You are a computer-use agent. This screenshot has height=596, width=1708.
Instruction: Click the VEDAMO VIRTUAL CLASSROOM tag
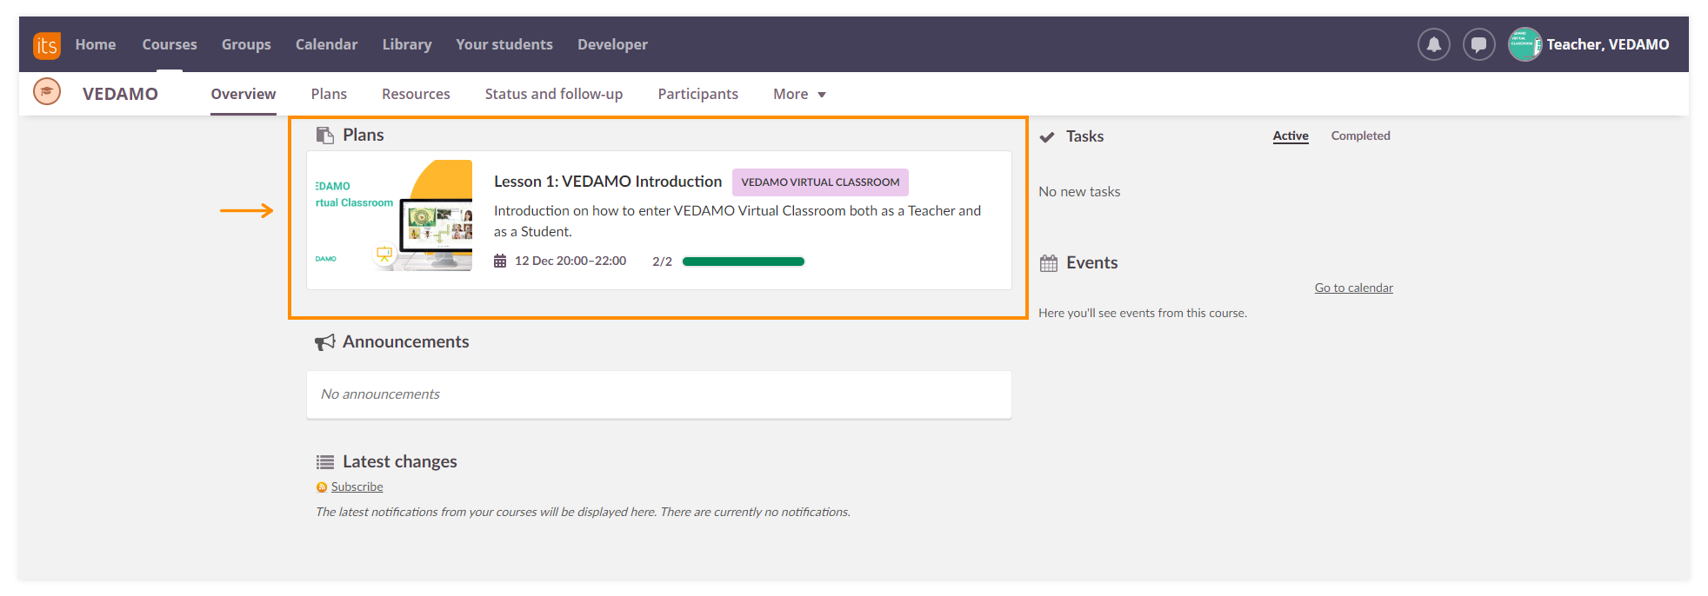820,182
